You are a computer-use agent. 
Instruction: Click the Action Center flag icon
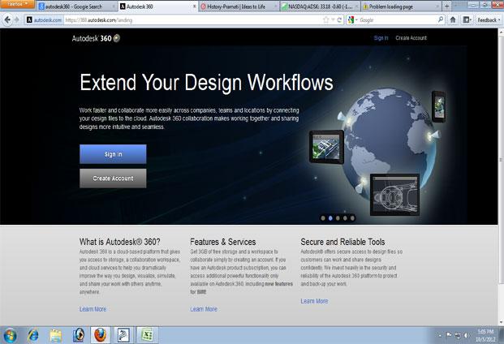(x=449, y=335)
